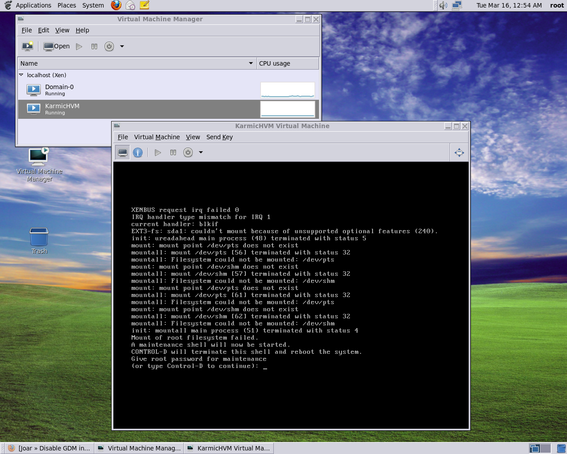This screenshot has height=454, width=567.
Task: Expand KarmicHVM shutdown options arrow
Action: (201, 153)
